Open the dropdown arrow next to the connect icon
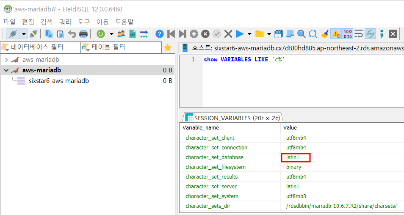Screen dimensions: 404x215 (24, 34)
